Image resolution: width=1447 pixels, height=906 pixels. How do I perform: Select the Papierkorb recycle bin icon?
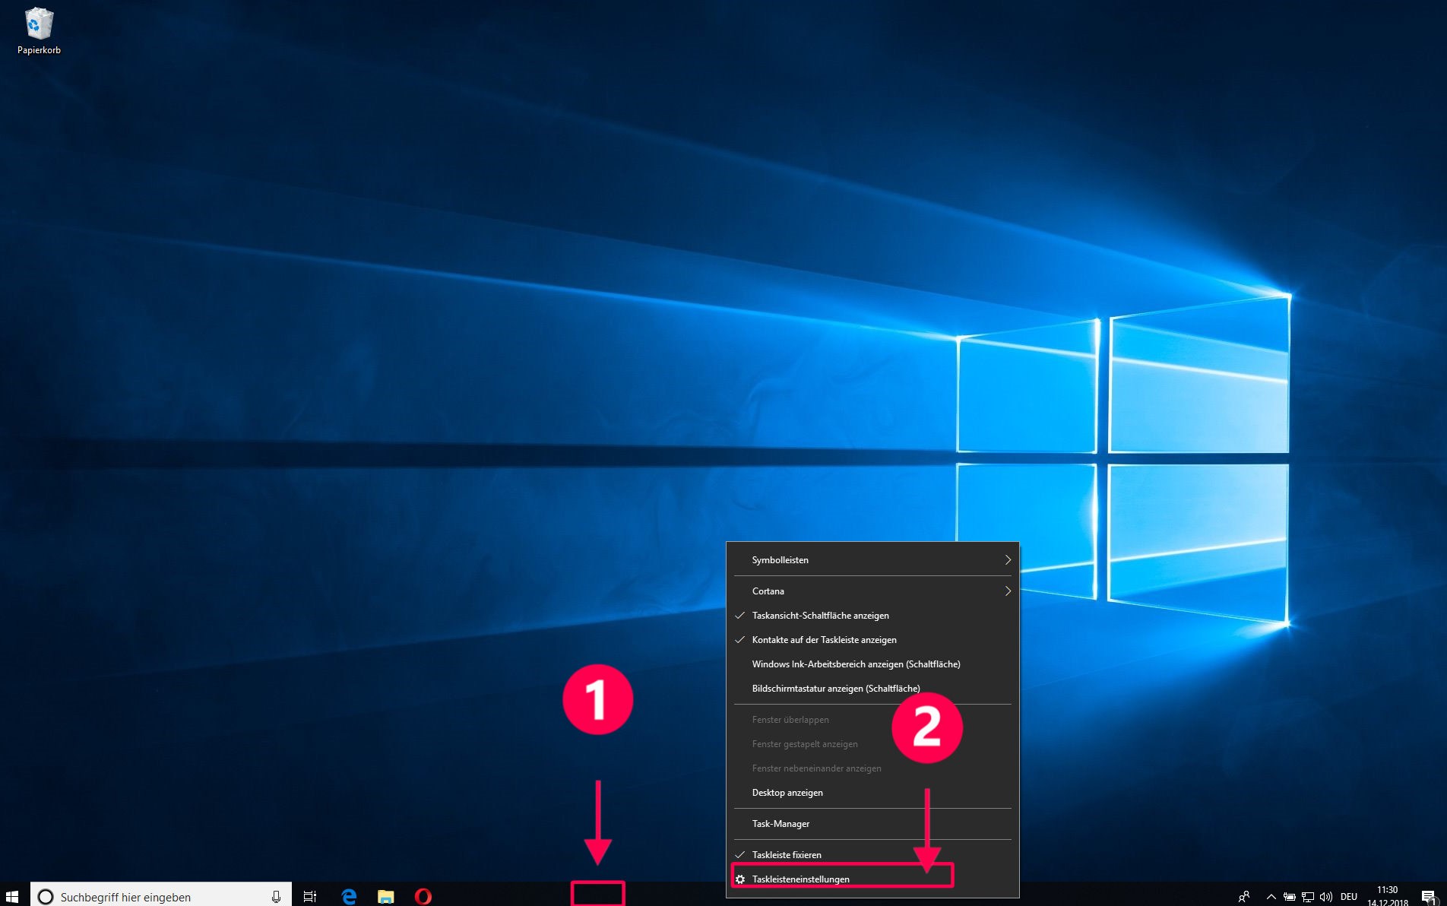[x=39, y=30]
